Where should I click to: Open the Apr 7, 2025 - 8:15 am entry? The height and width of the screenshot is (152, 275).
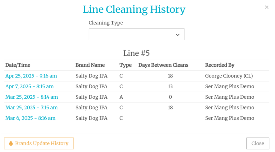(30, 86)
